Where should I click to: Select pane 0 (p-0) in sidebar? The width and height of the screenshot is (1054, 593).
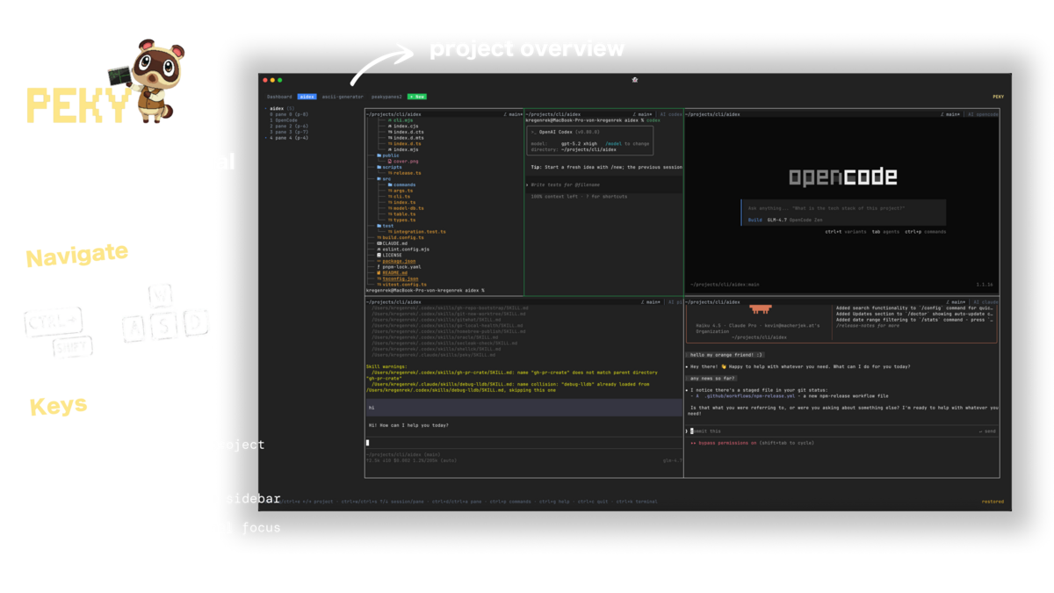[x=289, y=114]
